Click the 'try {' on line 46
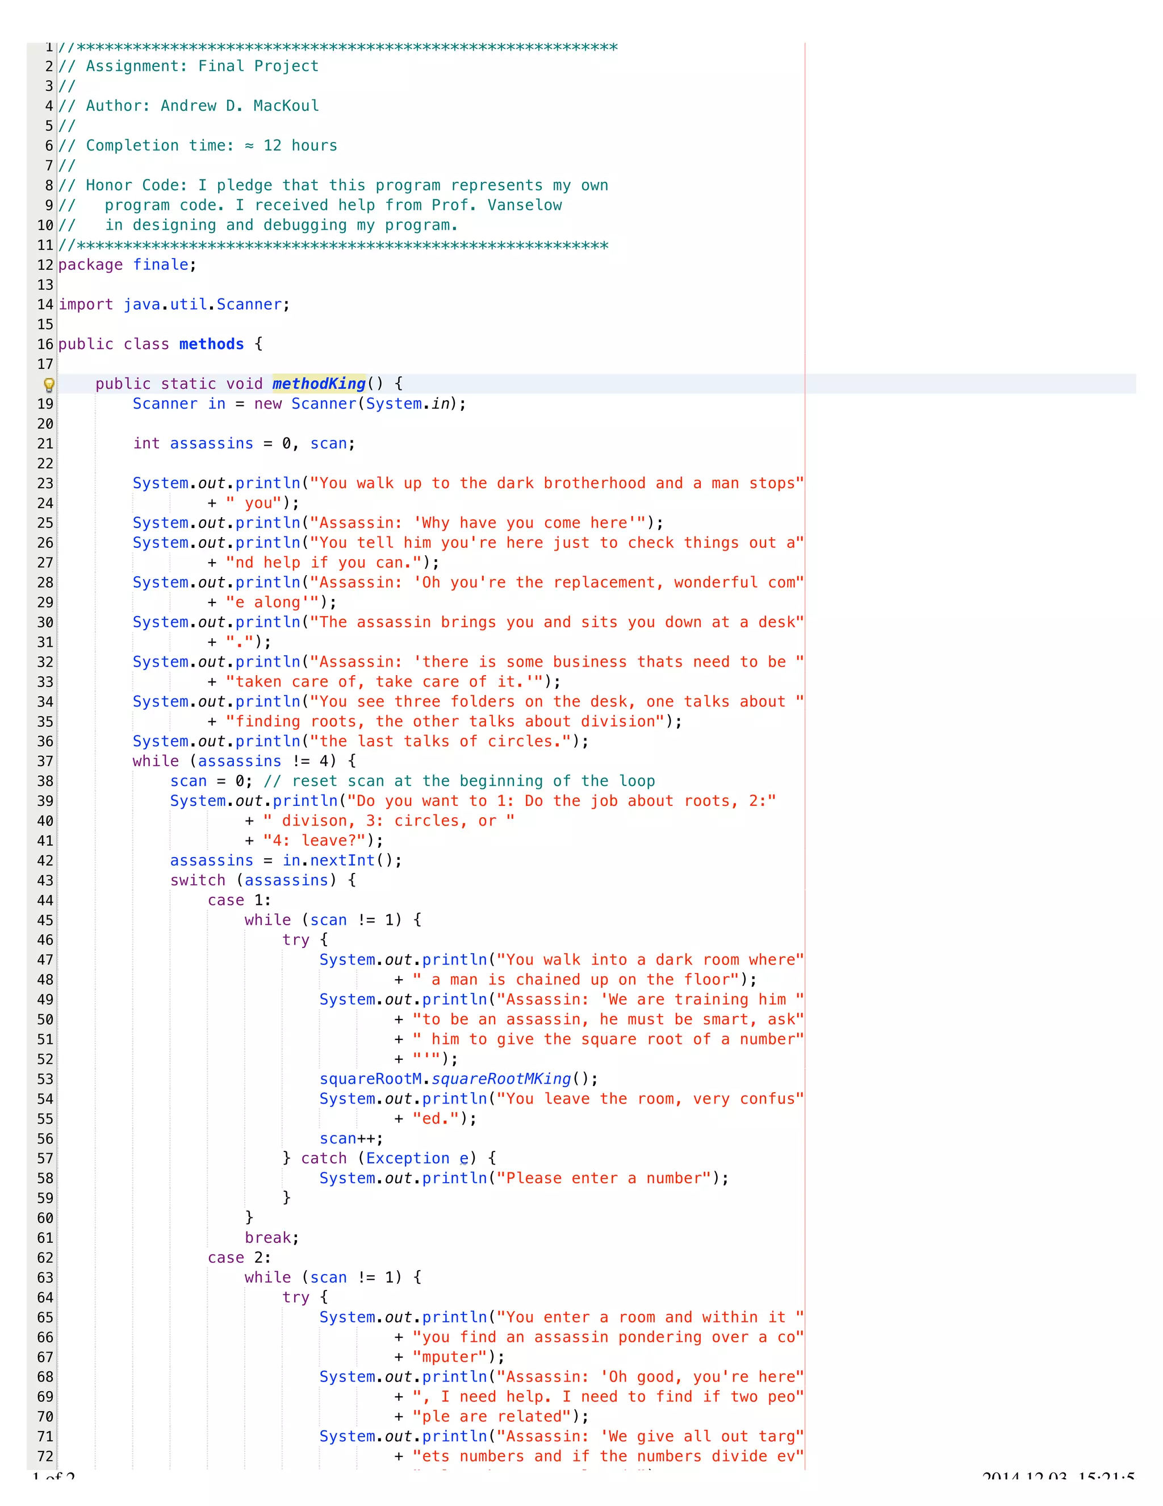The image size is (1163, 1506). pos(305,940)
